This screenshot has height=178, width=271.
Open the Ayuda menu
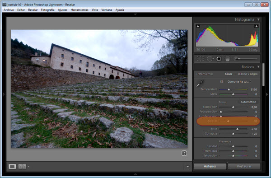tap(120, 10)
